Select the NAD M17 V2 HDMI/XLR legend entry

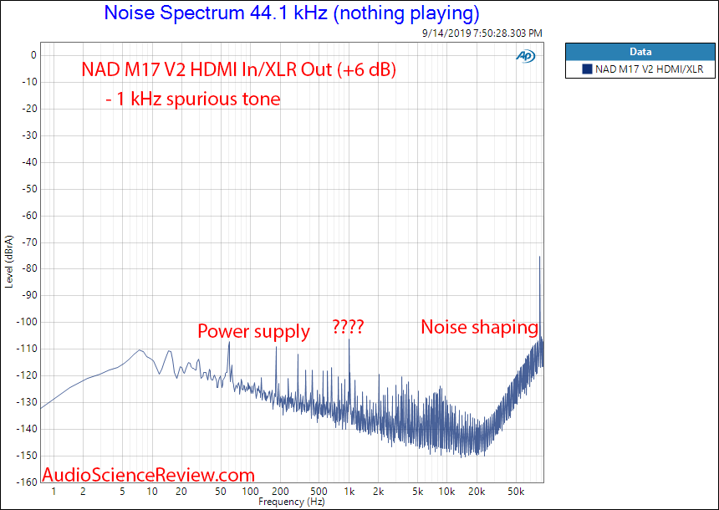pyautogui.click(x=640, y=69)
